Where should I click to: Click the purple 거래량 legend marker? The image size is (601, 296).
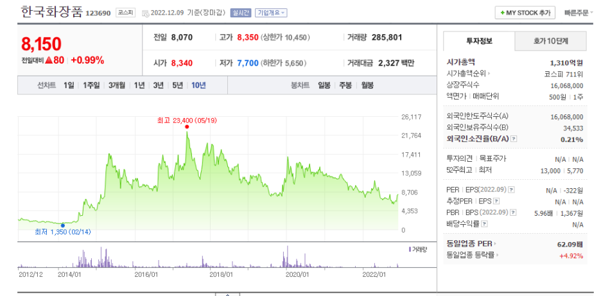tap(410, 249)
